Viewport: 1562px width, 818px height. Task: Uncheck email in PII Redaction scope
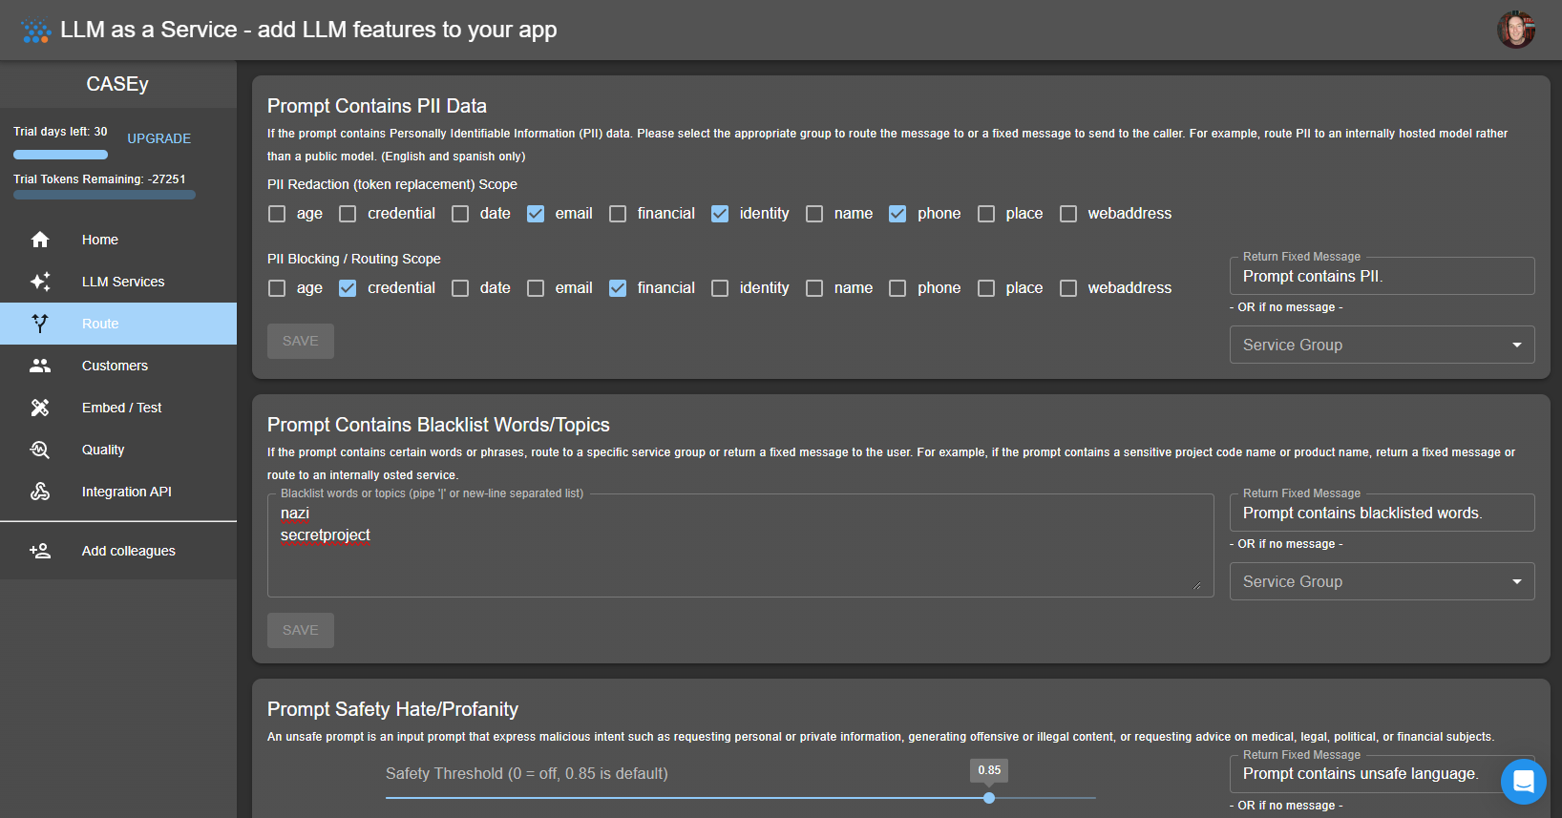(536, 214)
